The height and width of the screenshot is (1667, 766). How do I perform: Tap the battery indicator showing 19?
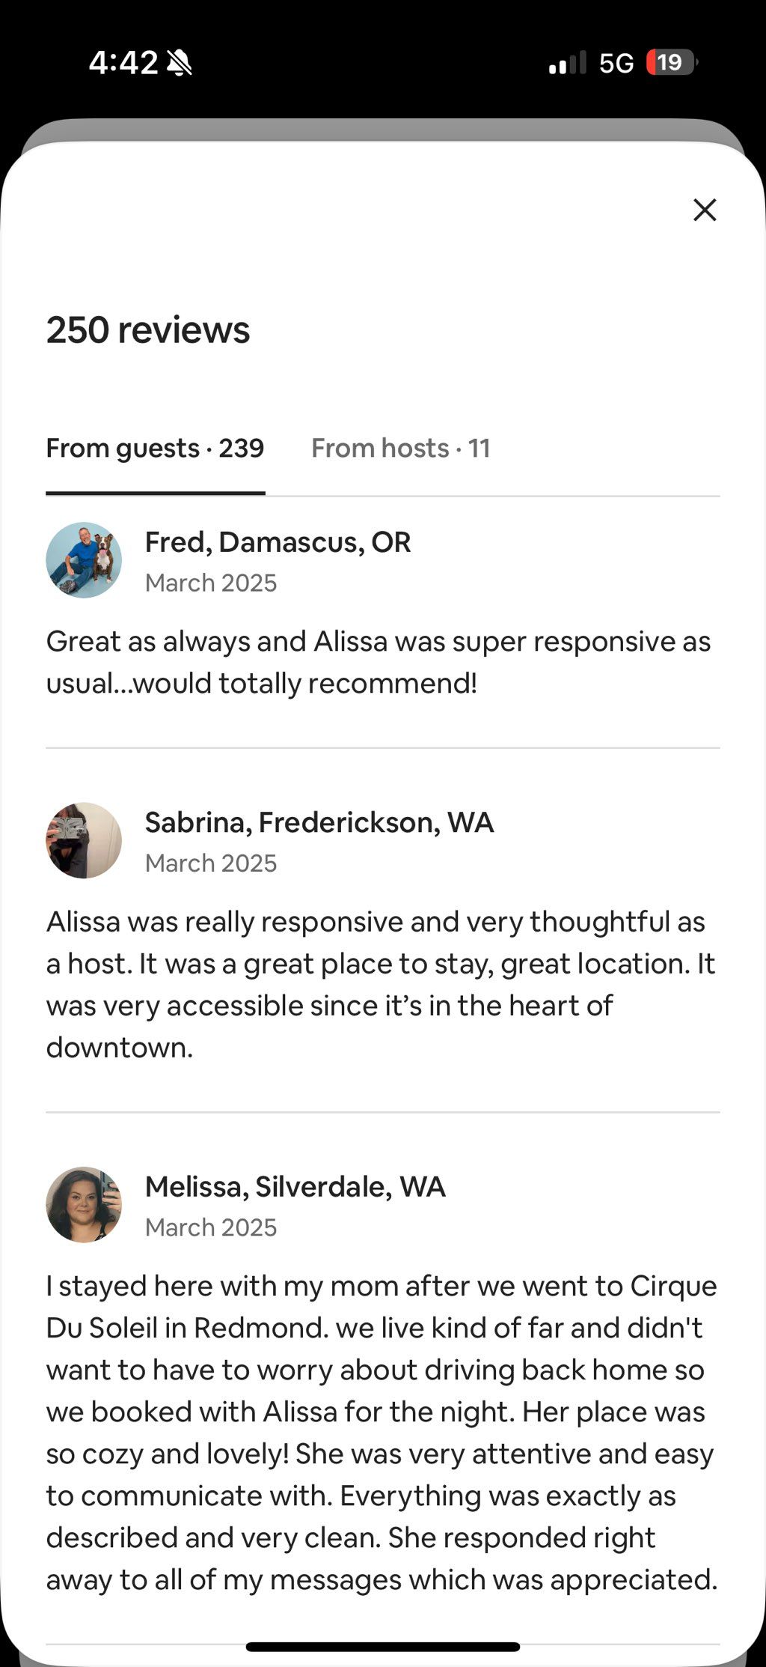click(672, 62)
